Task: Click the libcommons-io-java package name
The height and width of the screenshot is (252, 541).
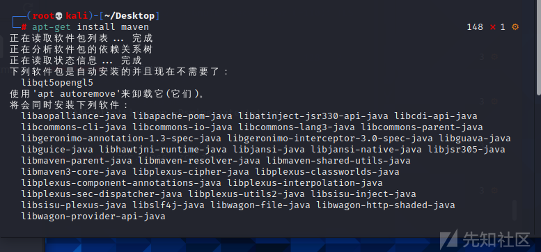Action: pyautogui.click(x=182, y=127)
